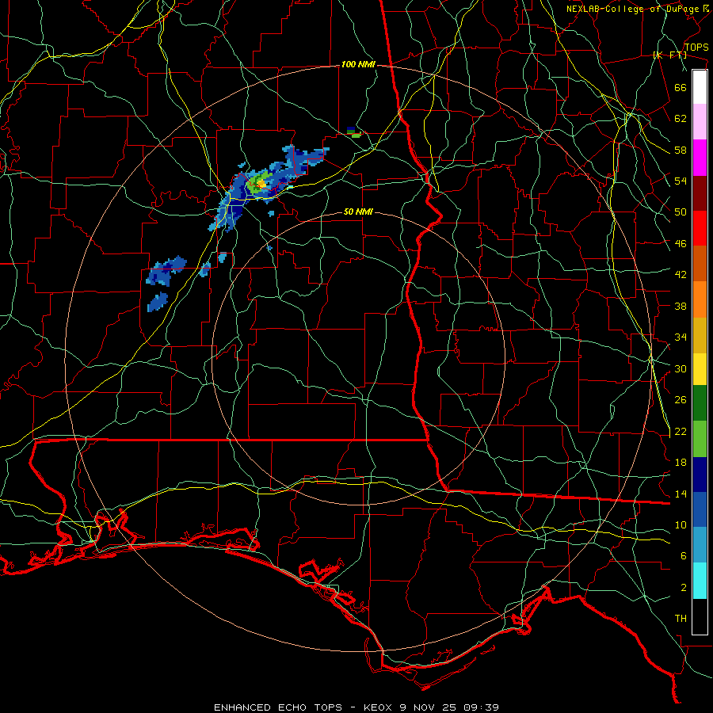The width and height of the screenshot is (713, 713).
Task: Click the bright red 46 kft swatch
Action: coord(700,228)
